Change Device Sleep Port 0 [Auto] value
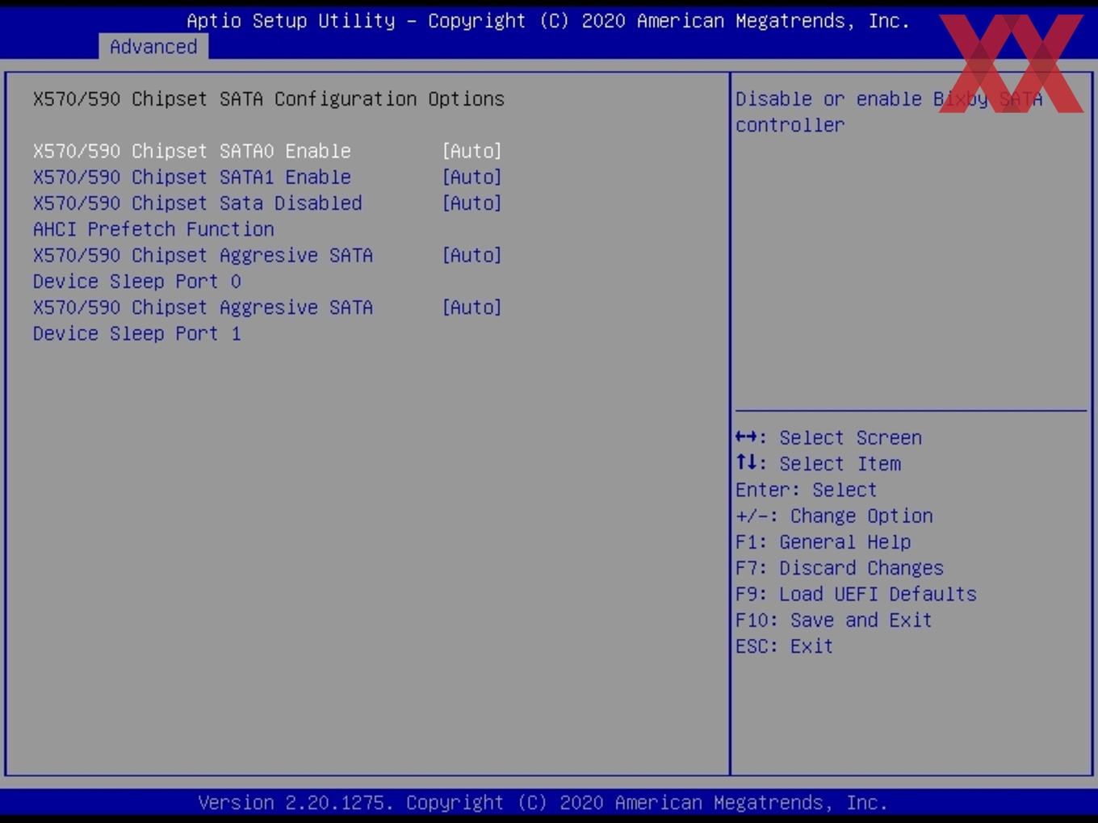This screenshot has width=1098, height=823. coord(472,255)
